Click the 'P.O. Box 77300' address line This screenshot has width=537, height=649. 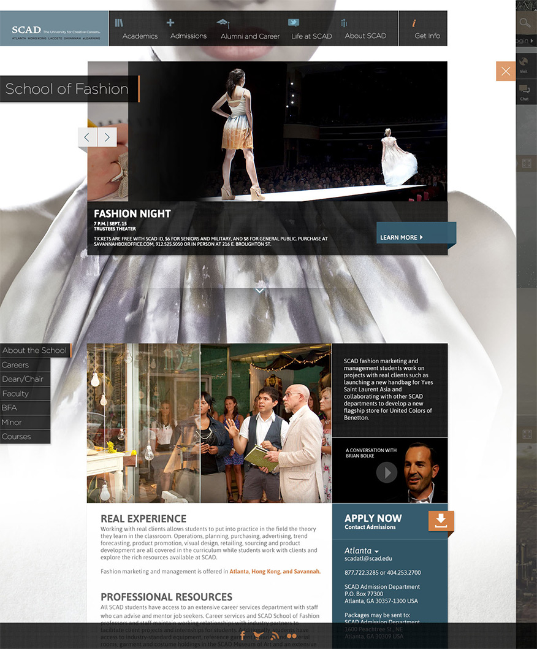point(364,594)
